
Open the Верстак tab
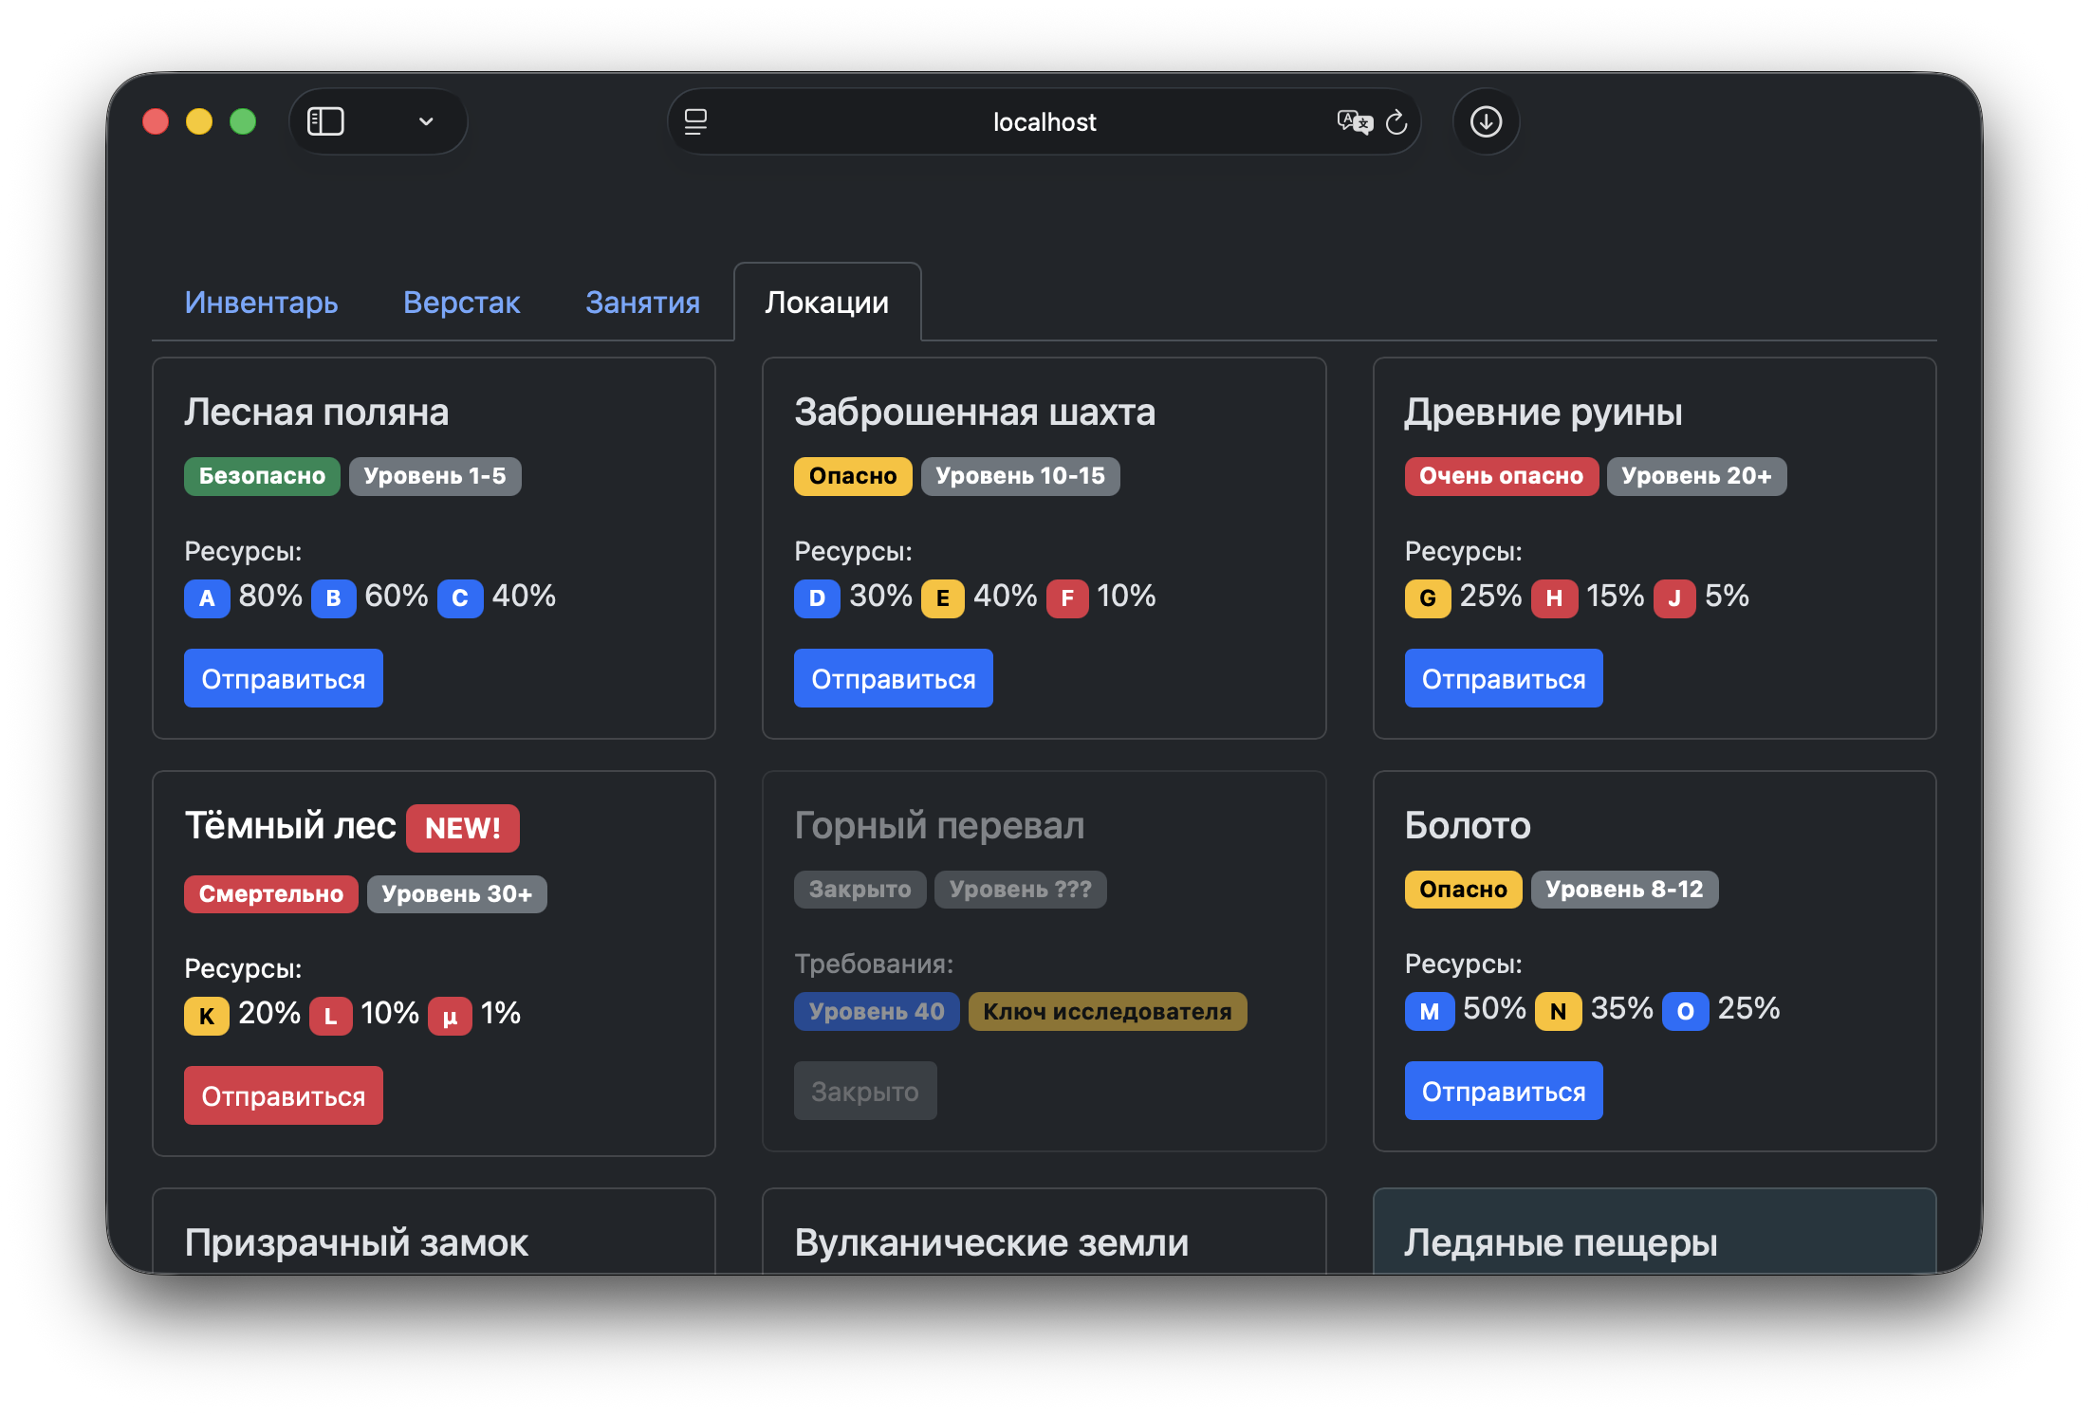[461, 302]
